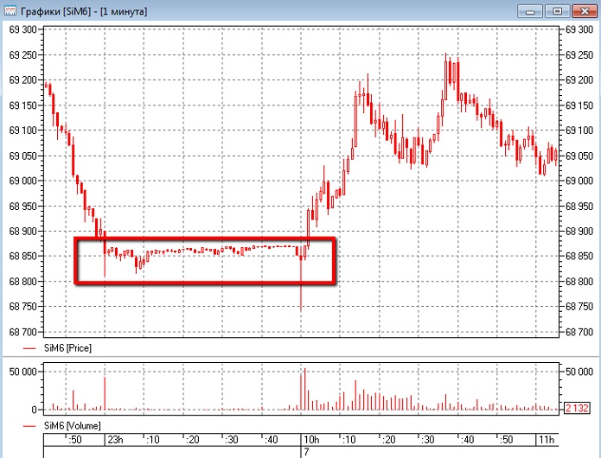Maximize the Графики SiM6 window

[x=557, y=11]
